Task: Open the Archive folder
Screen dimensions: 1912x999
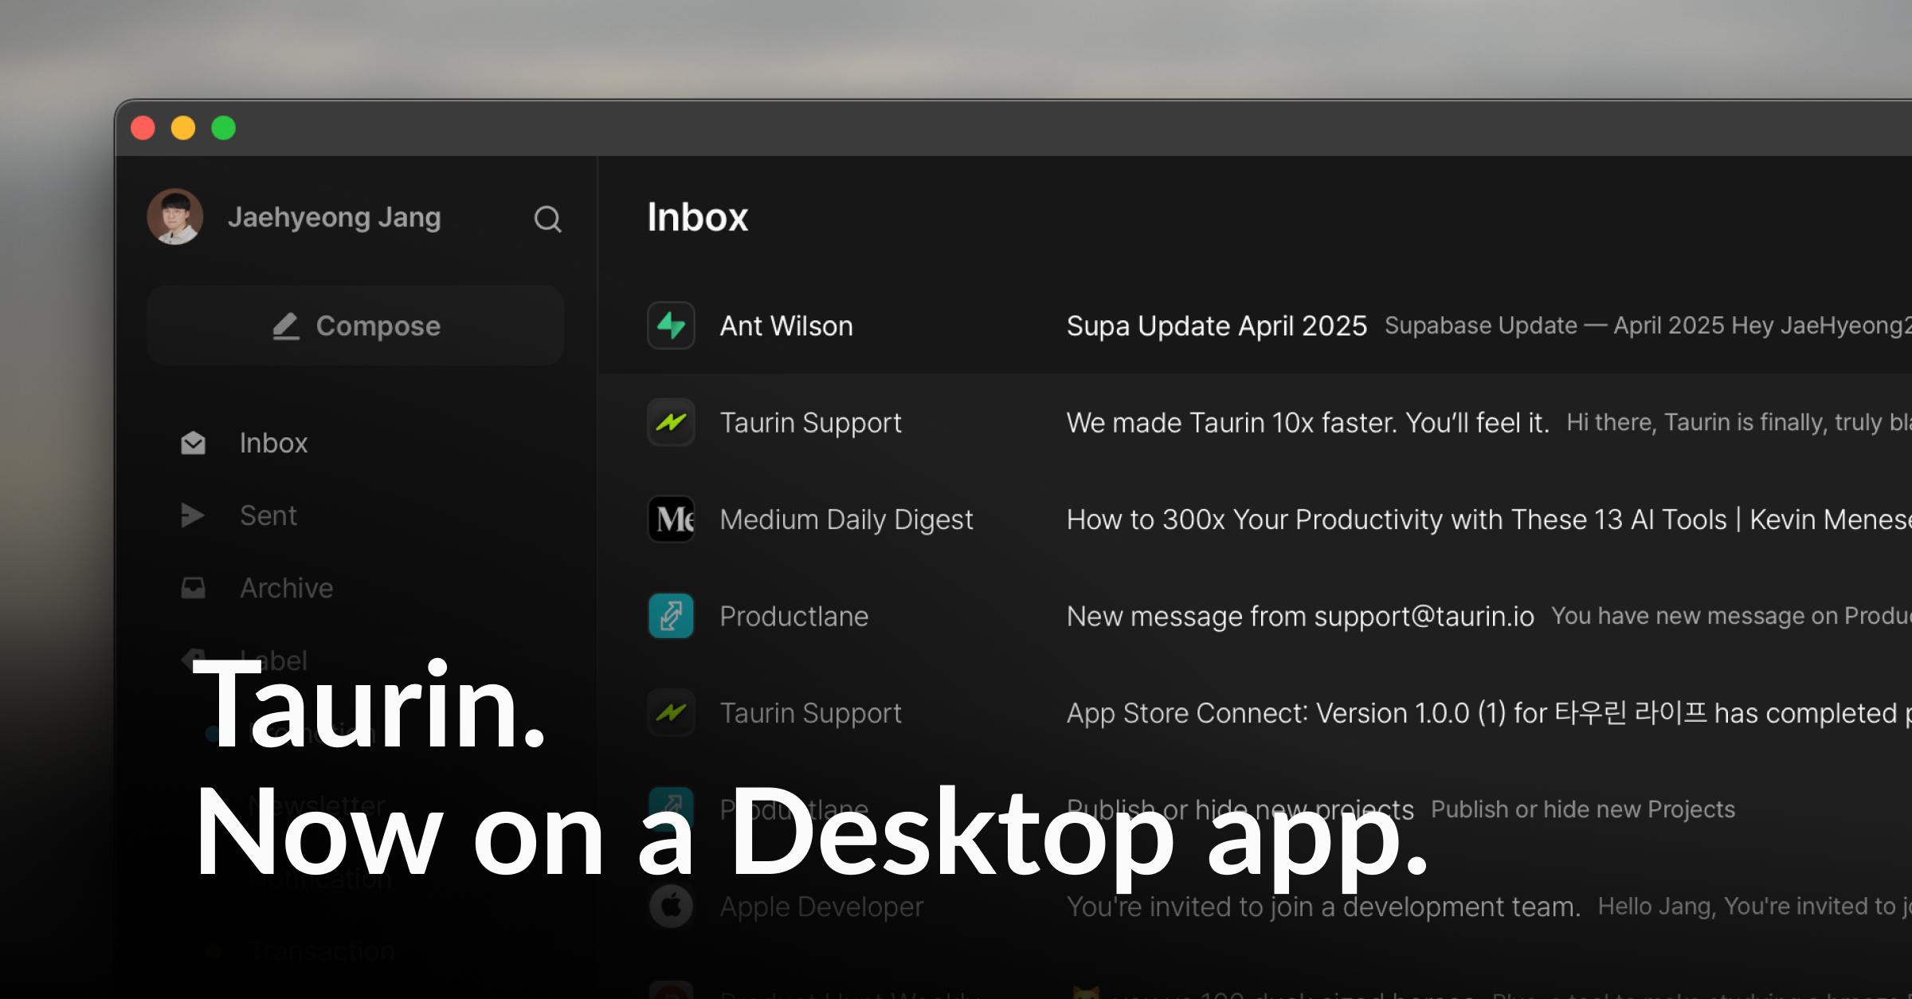Action: click(x=286, y=588)
